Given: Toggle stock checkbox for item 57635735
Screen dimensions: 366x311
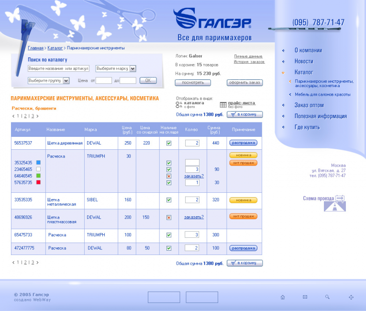Looking at the screenshot, I should (169, 183).
